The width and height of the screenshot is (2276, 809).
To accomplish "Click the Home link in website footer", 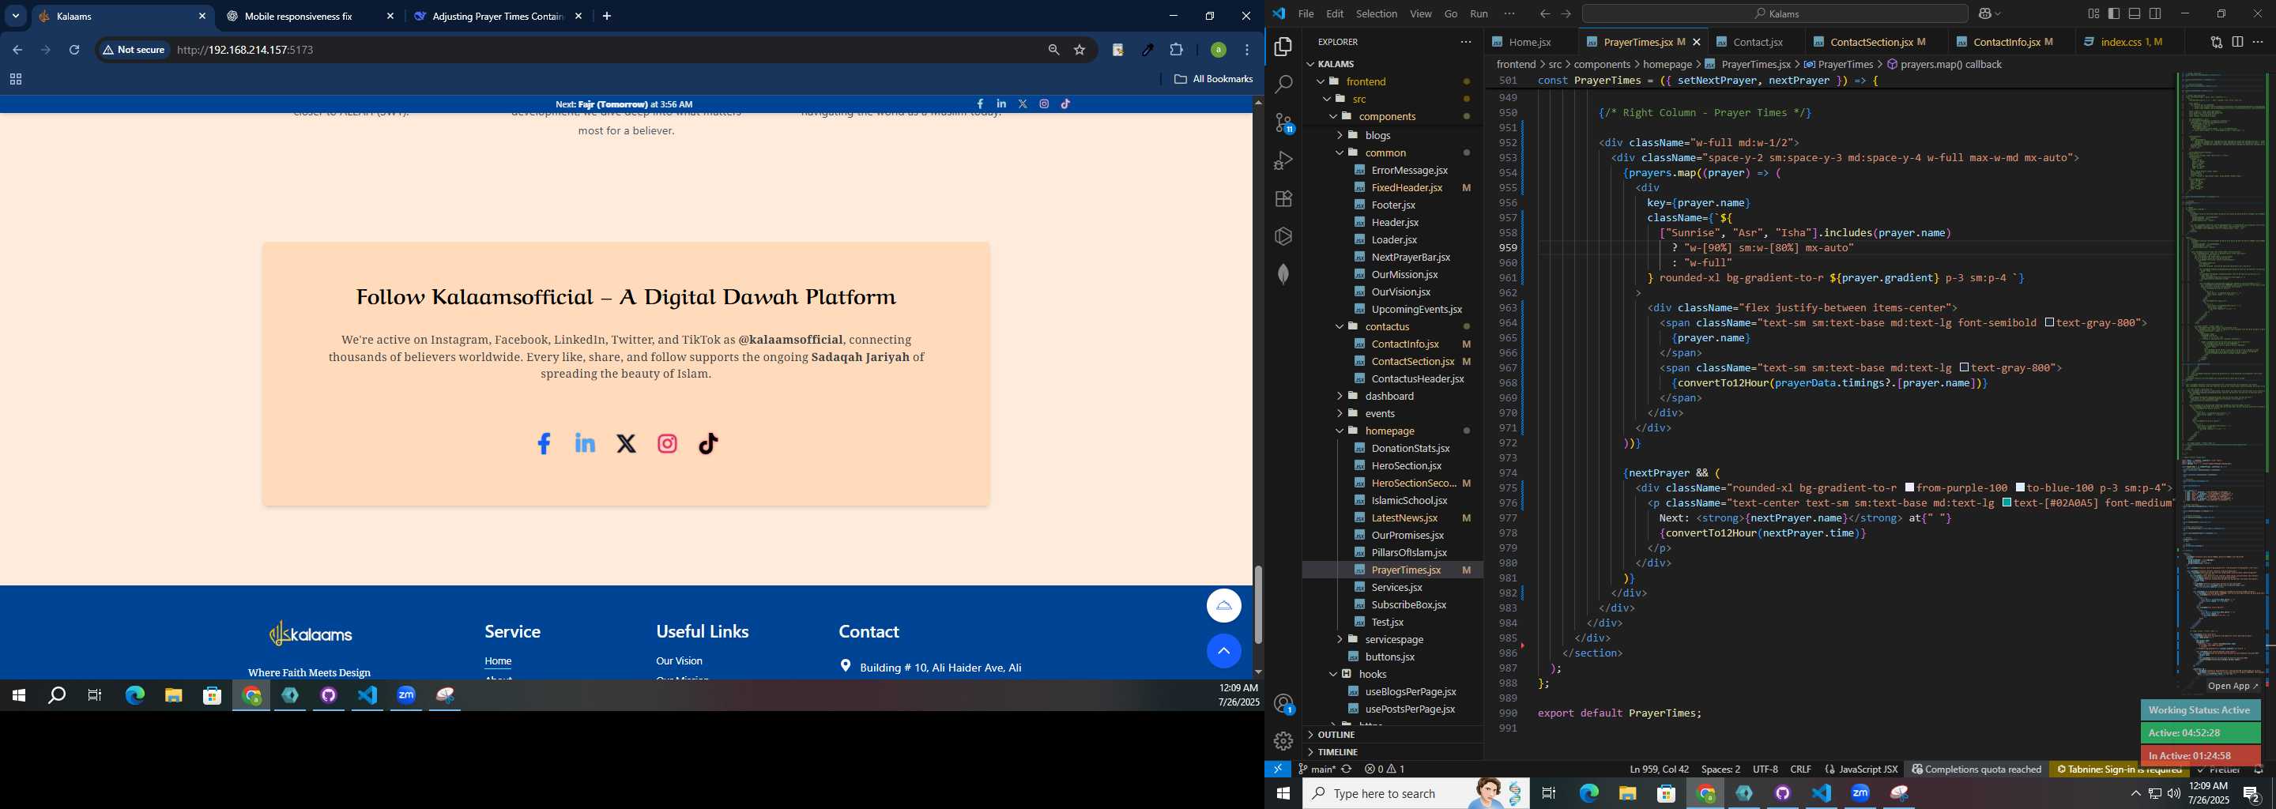I will tap(499, 661).
